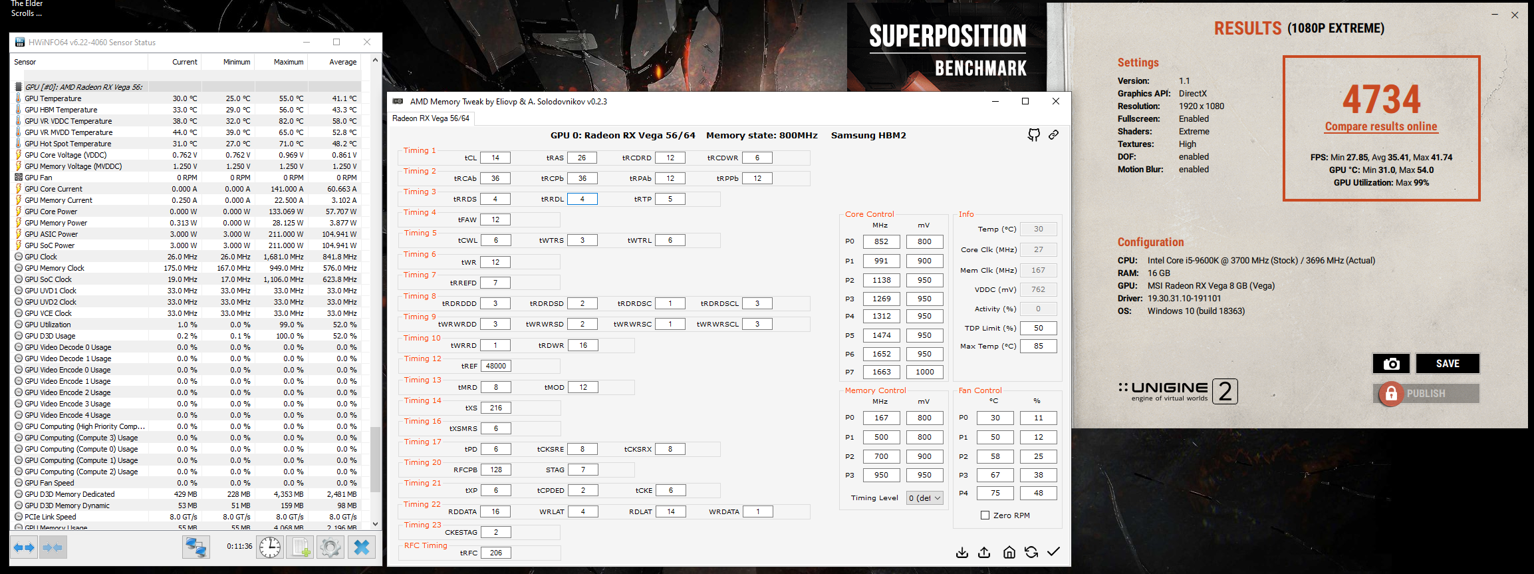Open The Elder Scrolls desktop shortcut
Screen dimensions: 1534x574
click(27, 9)
